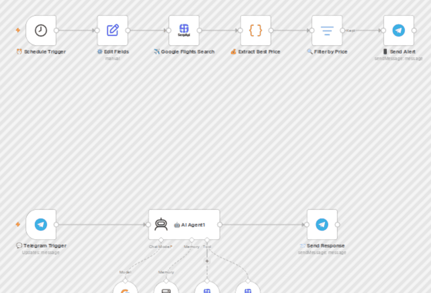This screenshot has height=293, width=431.
Task: Click the Send Alert output port
Action: click(414, 31)
